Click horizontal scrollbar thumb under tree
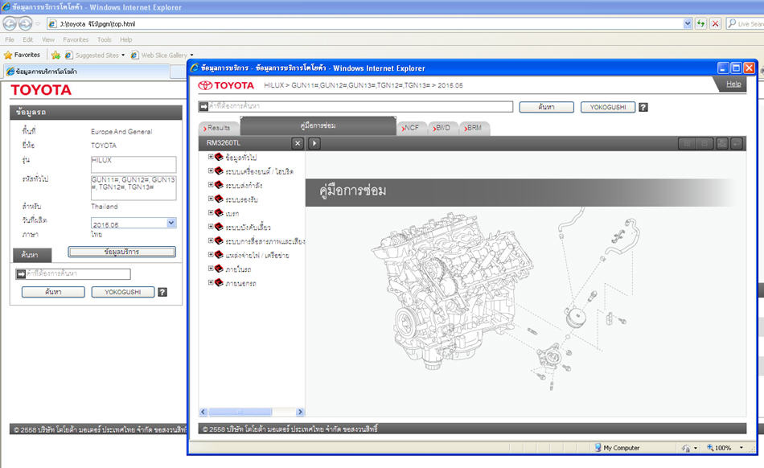Screen dimensions: 764x468 click(240, 412)
